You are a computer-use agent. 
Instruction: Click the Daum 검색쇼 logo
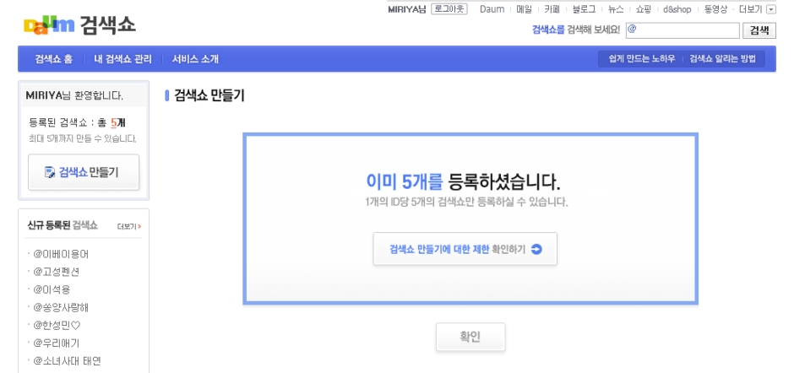79,24
